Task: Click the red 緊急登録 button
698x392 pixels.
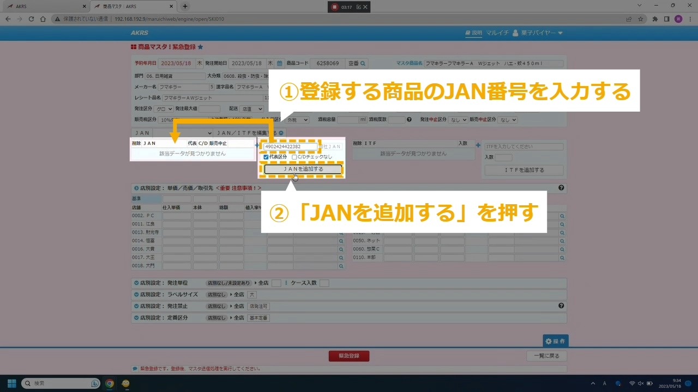Action: click(x=348, y=356)
